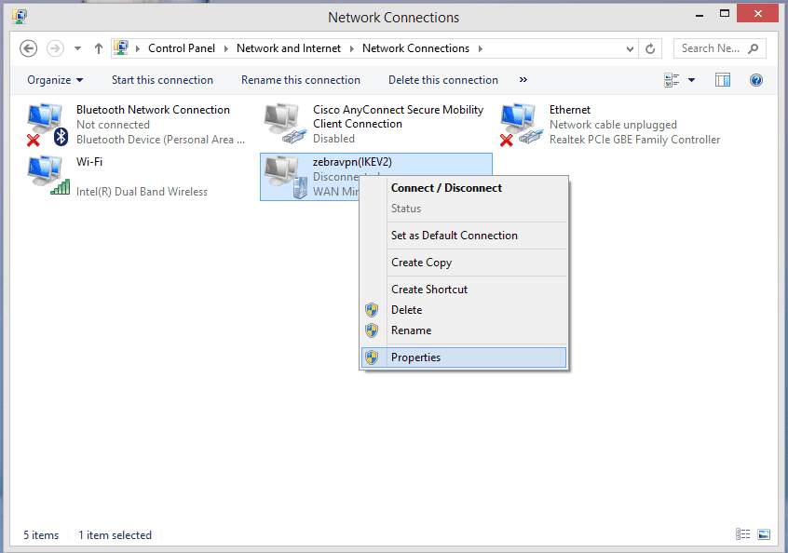Switch to details view in status bar
788x553 pixels.
click(742, 534)
